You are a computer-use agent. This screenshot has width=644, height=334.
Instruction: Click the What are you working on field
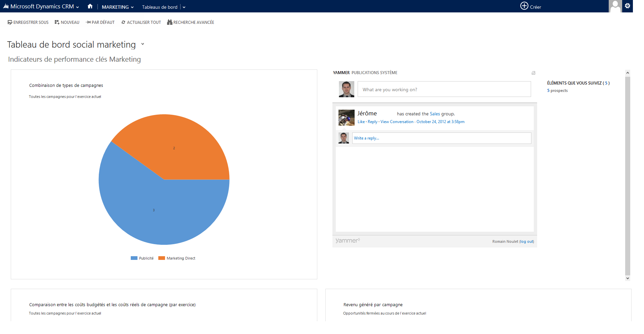444,89
